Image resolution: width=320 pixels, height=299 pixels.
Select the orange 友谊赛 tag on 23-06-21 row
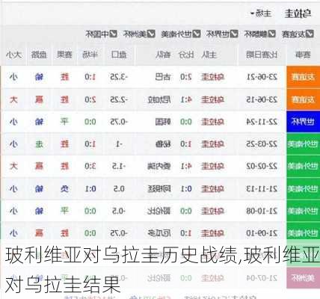coord(303,77)
